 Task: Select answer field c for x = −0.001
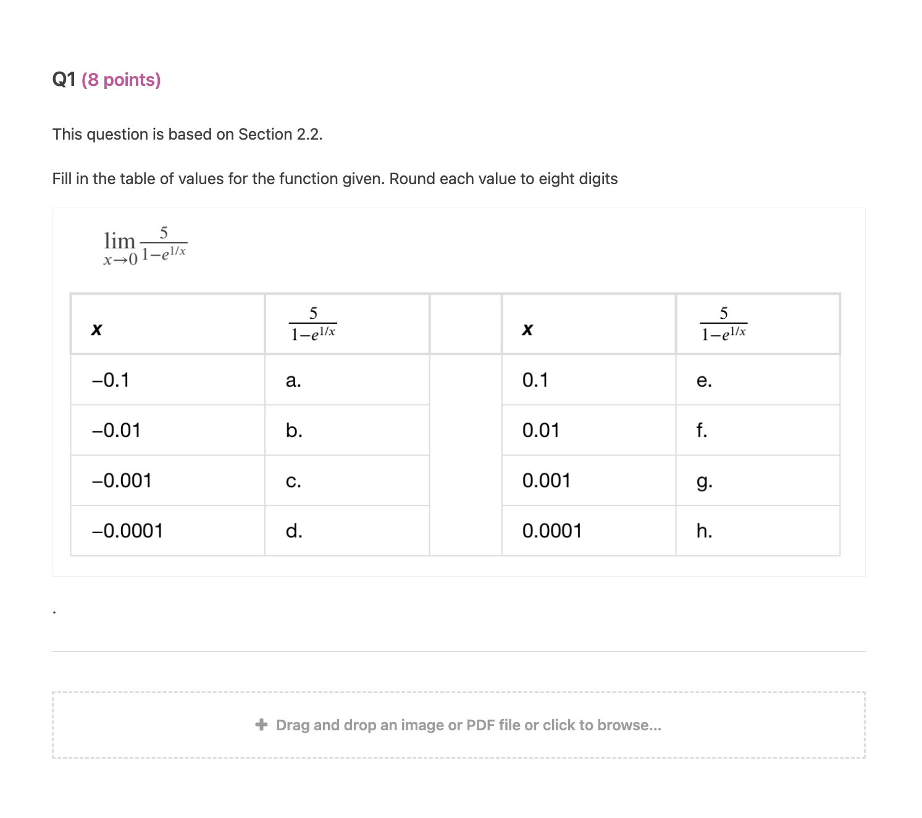click(293, 481)
